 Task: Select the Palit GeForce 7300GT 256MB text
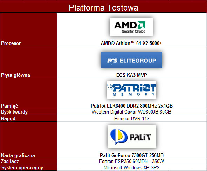pyautogui.click(x=132, y=155)
